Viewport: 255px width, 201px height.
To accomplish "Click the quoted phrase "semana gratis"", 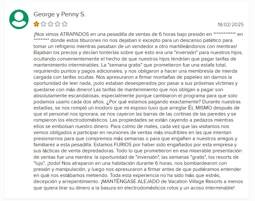I will [124, 65].
